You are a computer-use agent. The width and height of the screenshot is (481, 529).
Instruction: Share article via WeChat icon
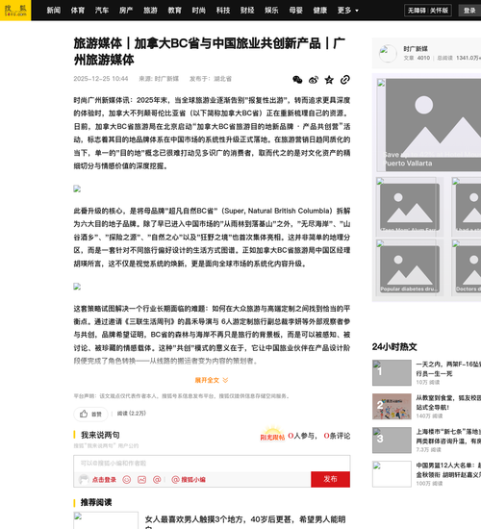click(297, 80)
